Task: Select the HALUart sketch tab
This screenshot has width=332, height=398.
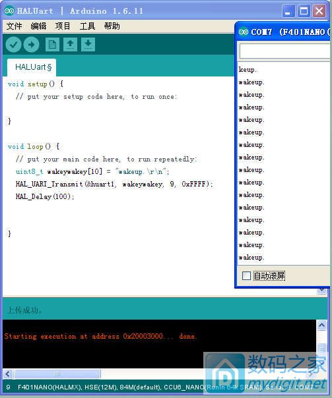Action: coord(32,67)
